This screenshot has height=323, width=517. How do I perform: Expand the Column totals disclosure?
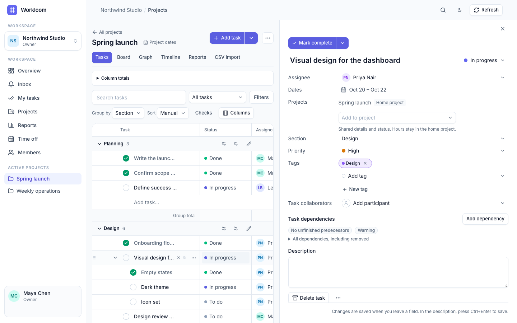183,78
